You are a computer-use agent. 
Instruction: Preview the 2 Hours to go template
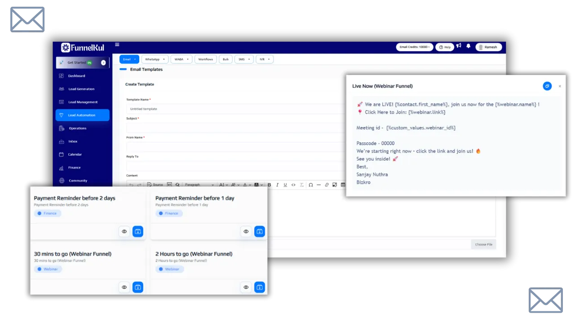coord(246,287)
